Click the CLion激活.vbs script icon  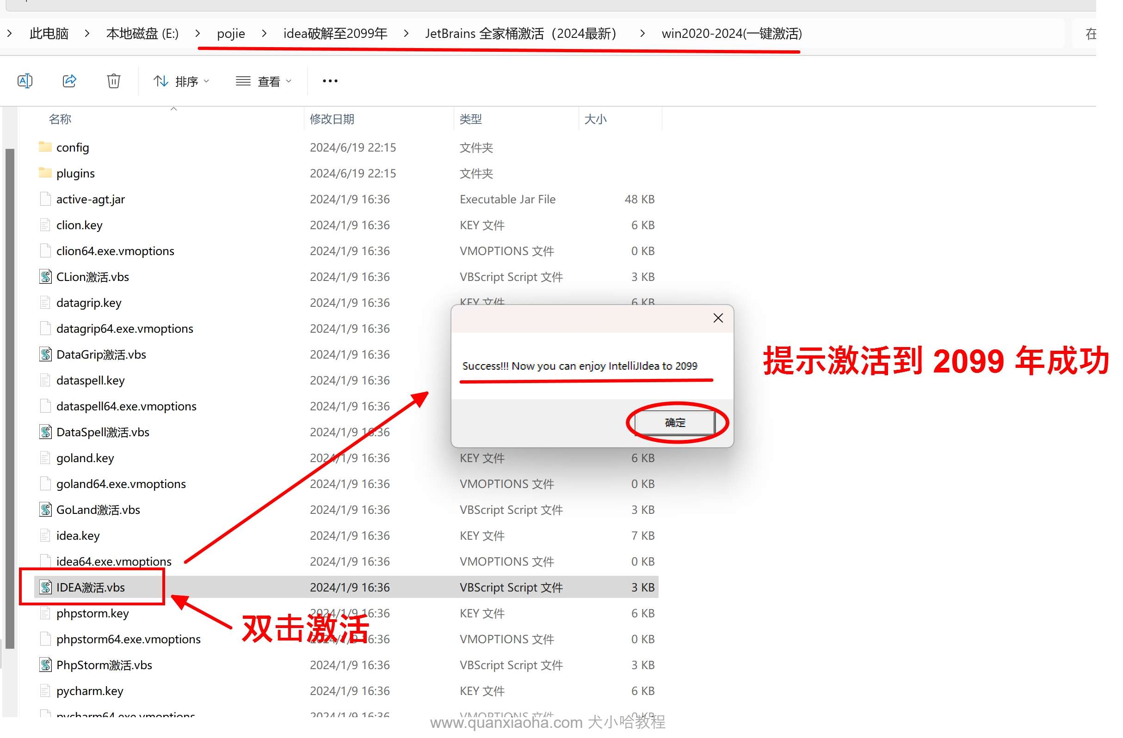[x=45, y=276]
